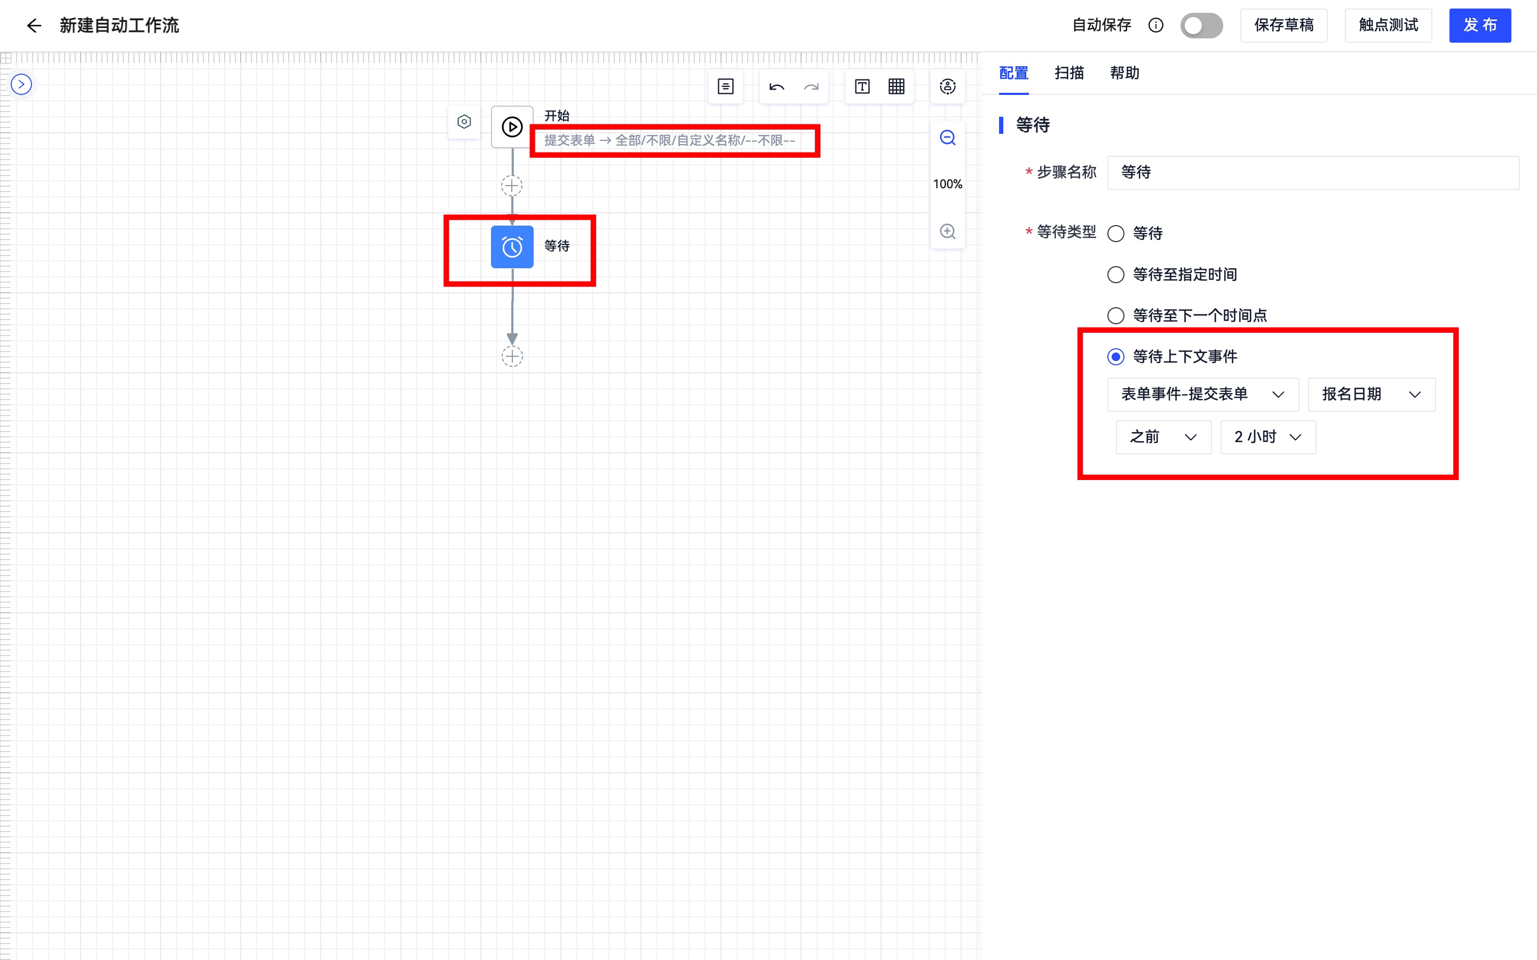Image resolution: width=1537 pixels, height=960 pixels.
Task: Select the 等待上下文事件 radio option
Action: [x=1115, y=357]
